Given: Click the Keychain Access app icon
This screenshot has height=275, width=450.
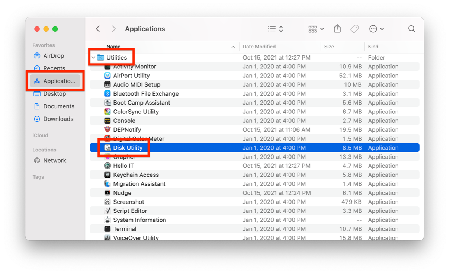Looking at the screenshot, I should pos(107,175).
